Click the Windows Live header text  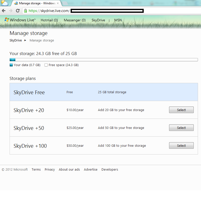[23, 20]
